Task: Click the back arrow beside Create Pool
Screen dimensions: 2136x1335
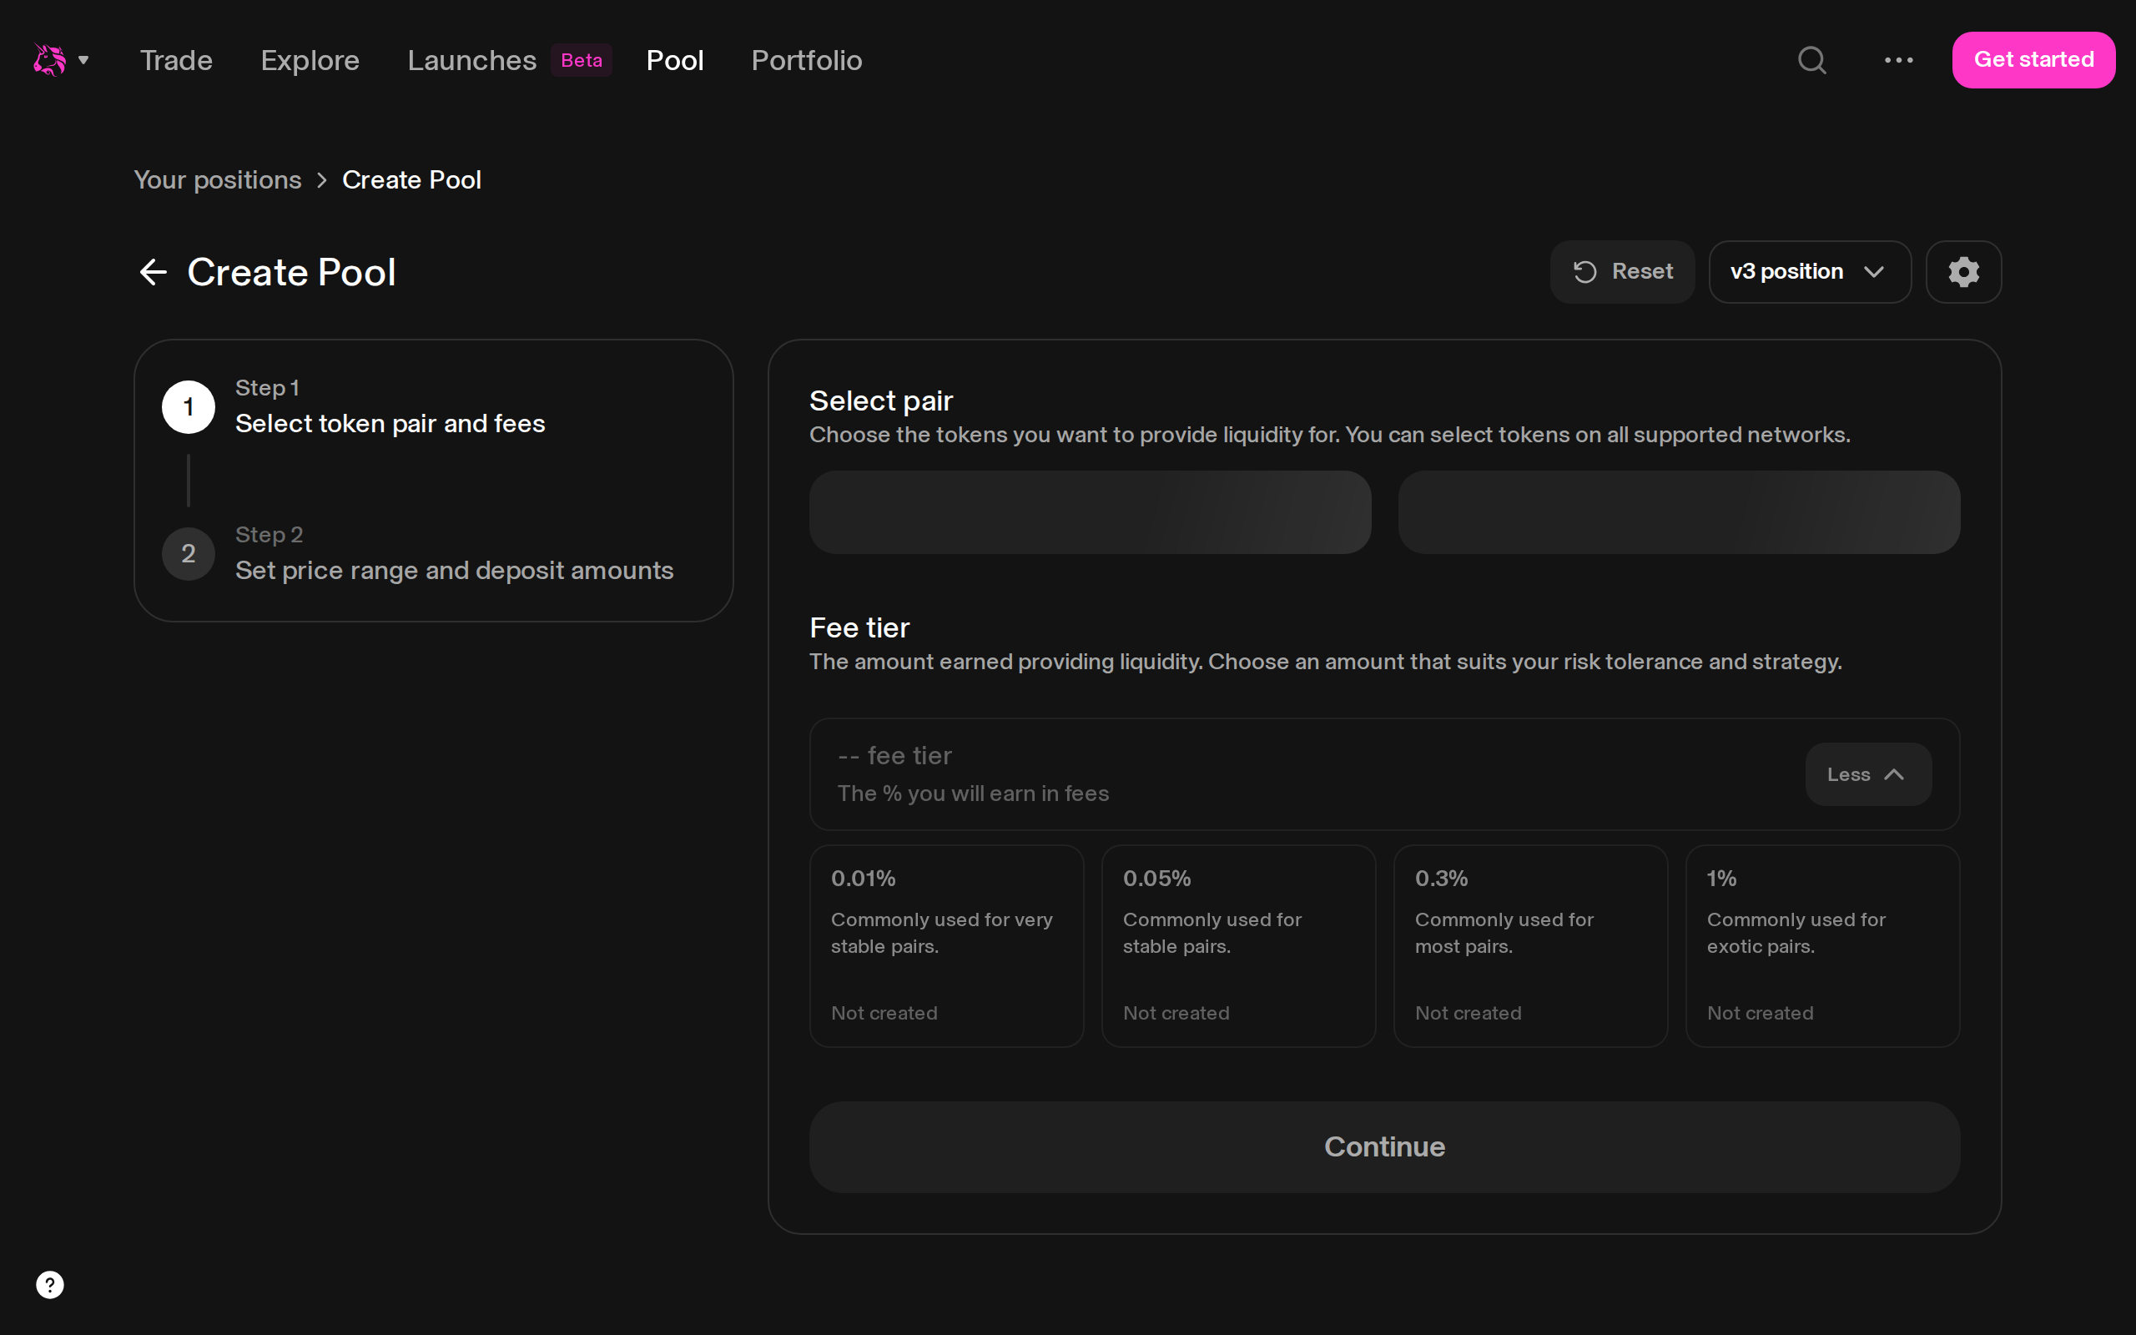Action: coord(154,272)
